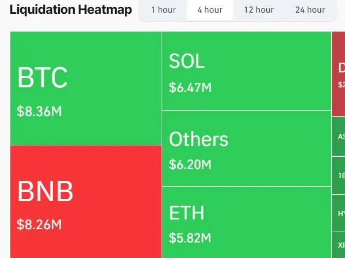Click the $5.82M ETH liquidation amount
This screenshot has width=345, height=258.
pos(190,237)
